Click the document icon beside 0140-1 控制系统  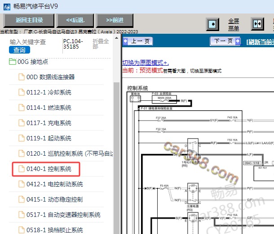coord(22,169)
